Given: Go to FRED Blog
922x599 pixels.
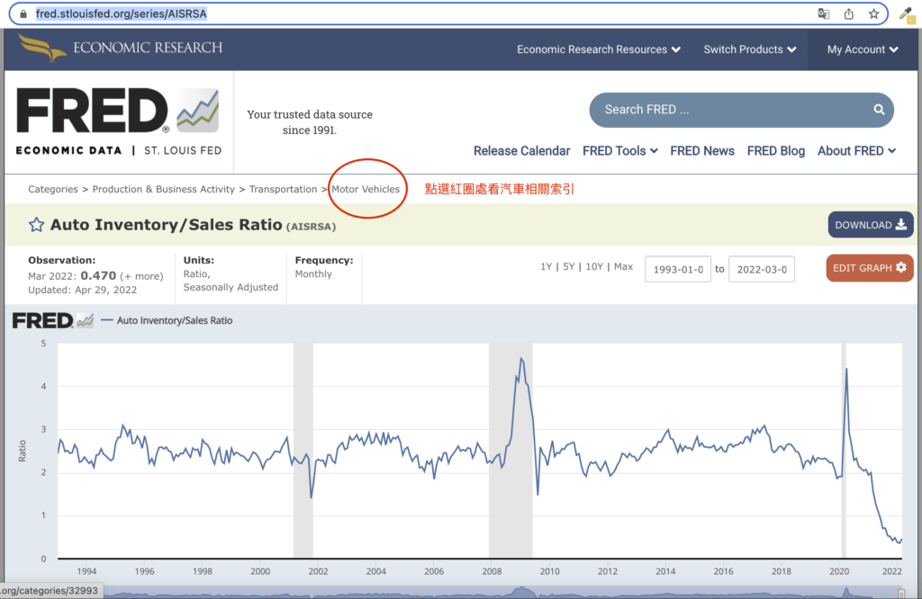Looking at the screenshot, I should (x=775, y=151).
